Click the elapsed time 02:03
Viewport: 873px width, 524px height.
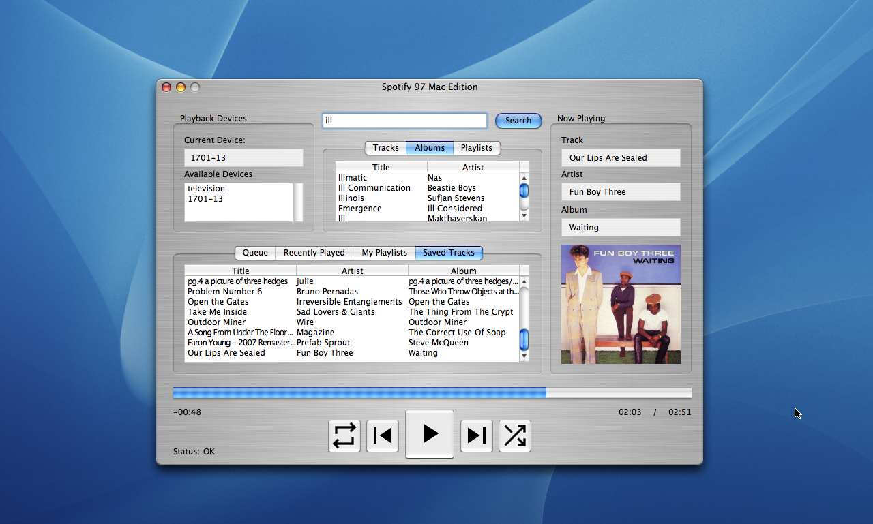pyautogui.click(x=630, y=412)
